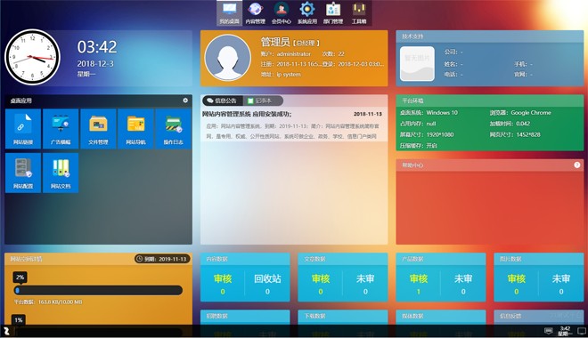The height and width of the screenshot is (338, 588).
Task: Click 回收站 in content data card
Action: coord(267,279)
